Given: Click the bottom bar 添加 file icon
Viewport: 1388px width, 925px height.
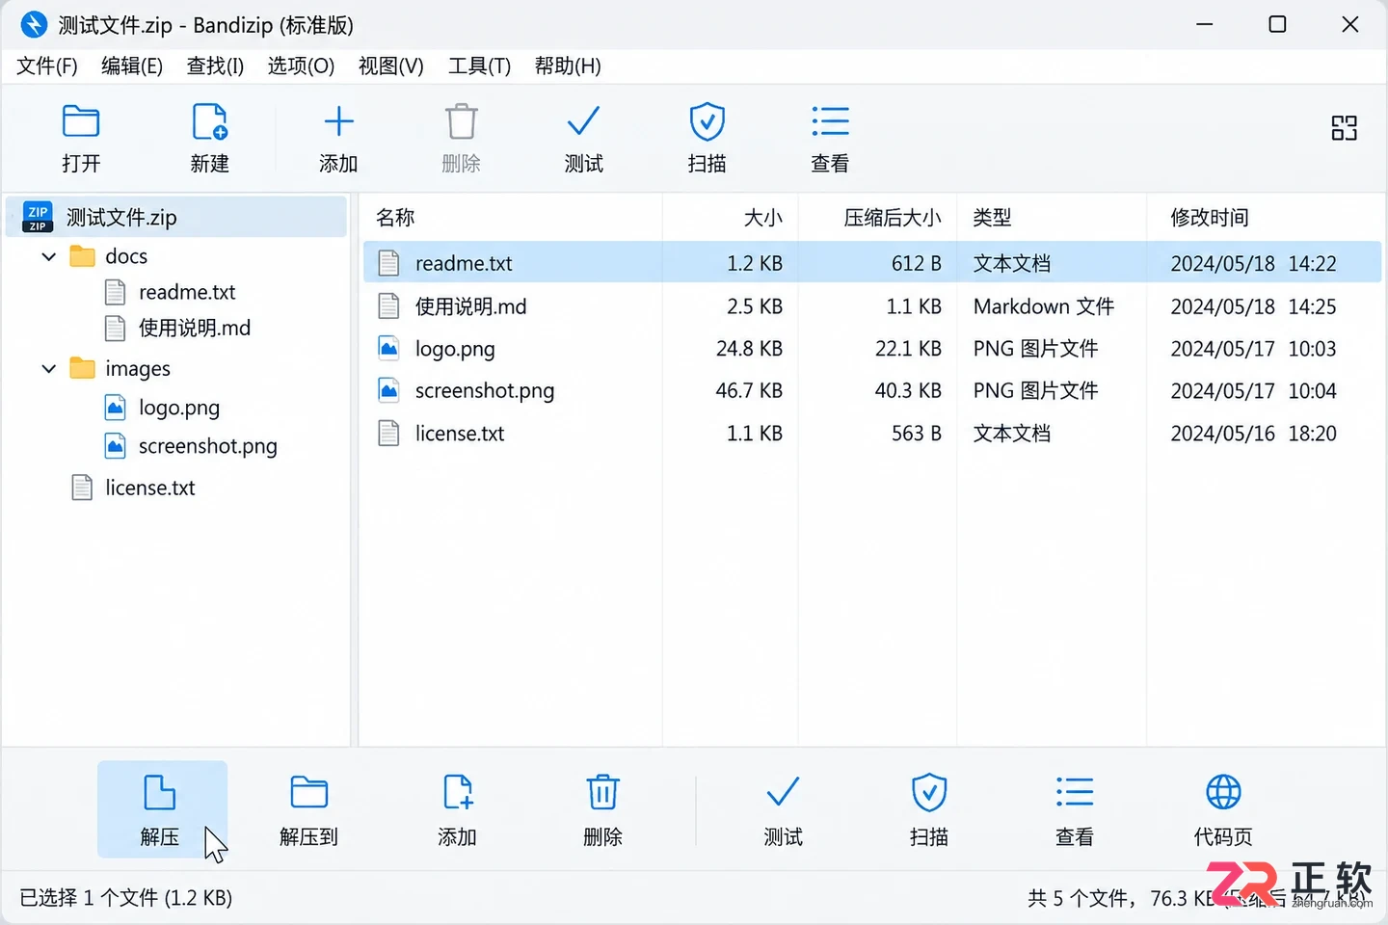Looking at the screenshot, I should tap(457, 793).
